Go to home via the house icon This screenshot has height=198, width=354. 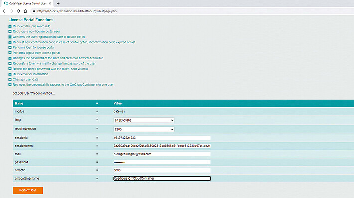25,11
